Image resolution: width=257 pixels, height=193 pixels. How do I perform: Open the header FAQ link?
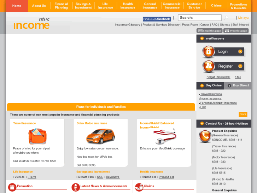tap(214, 25)
